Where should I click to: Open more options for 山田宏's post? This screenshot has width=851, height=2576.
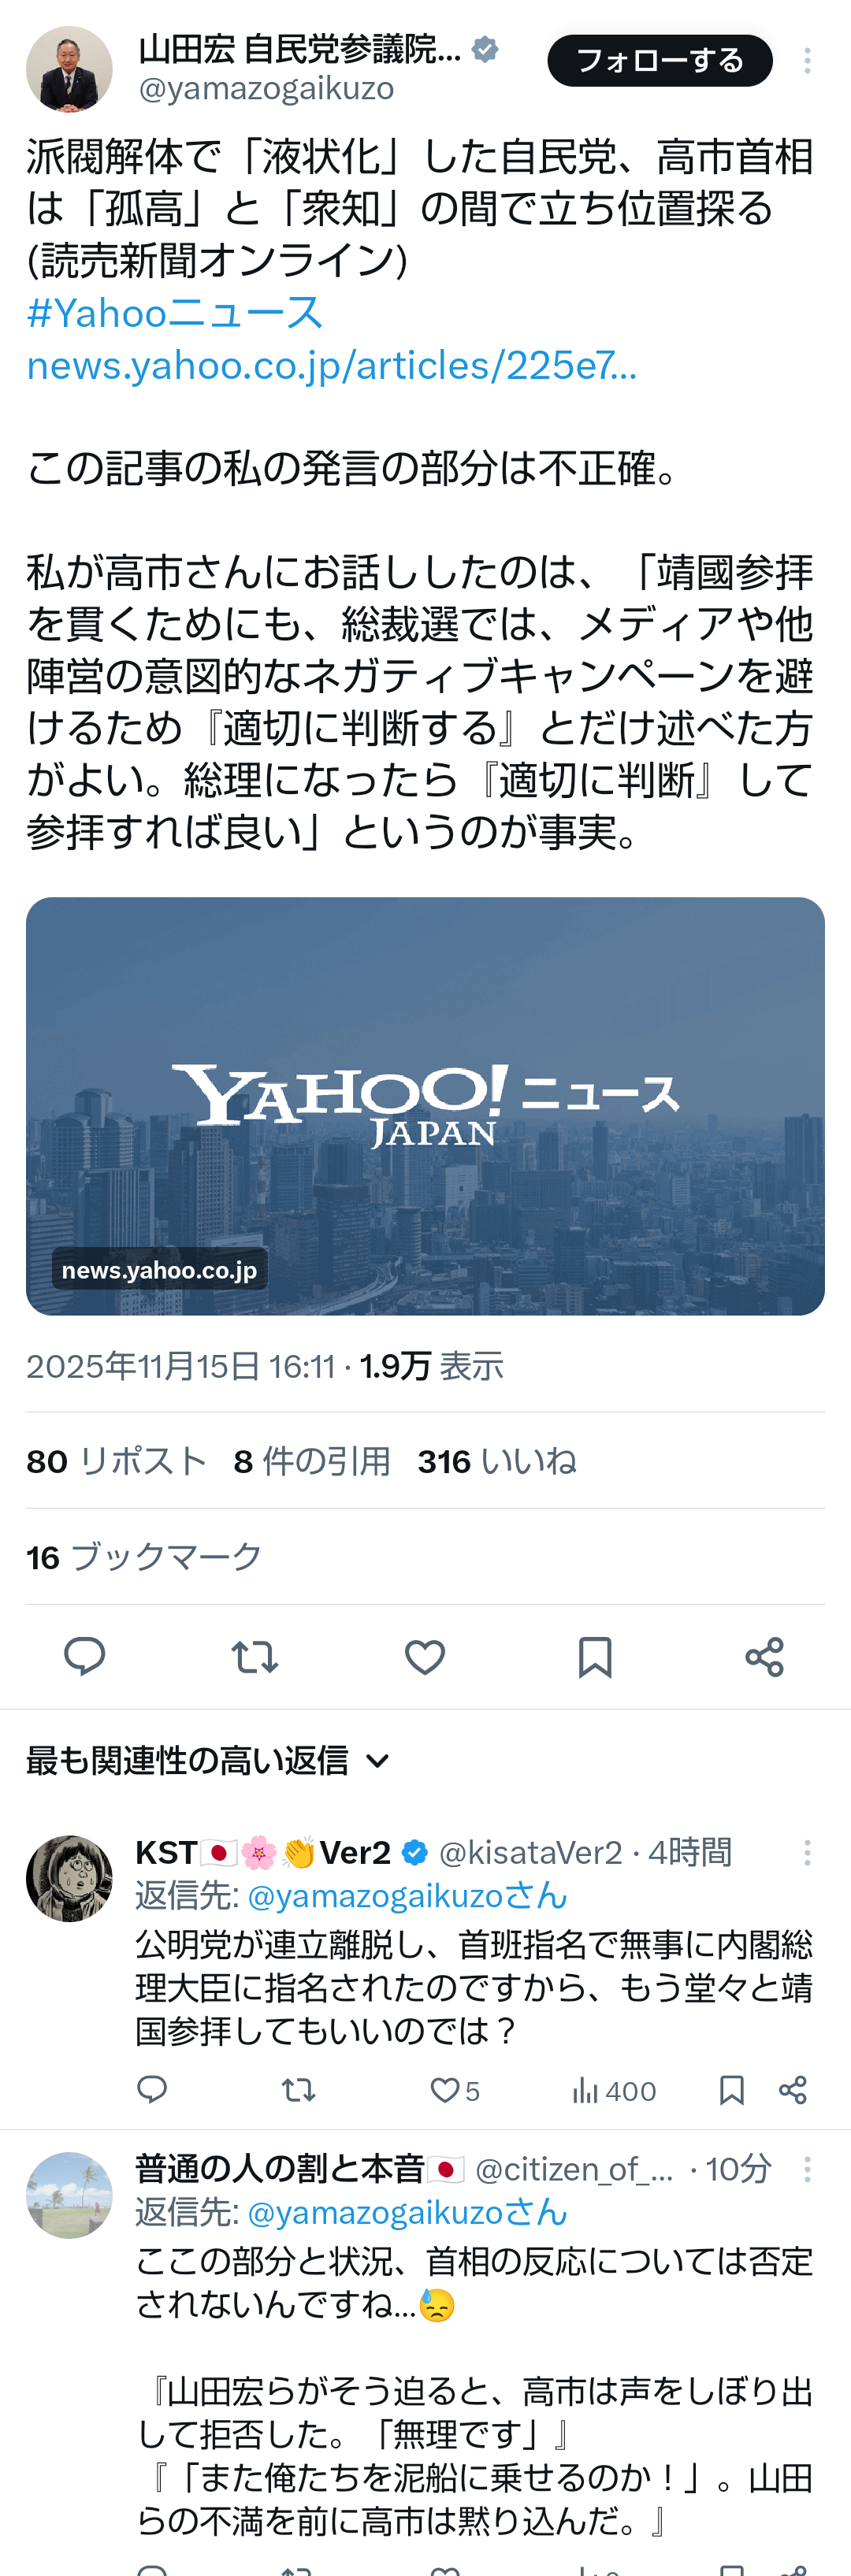point(807,61)
